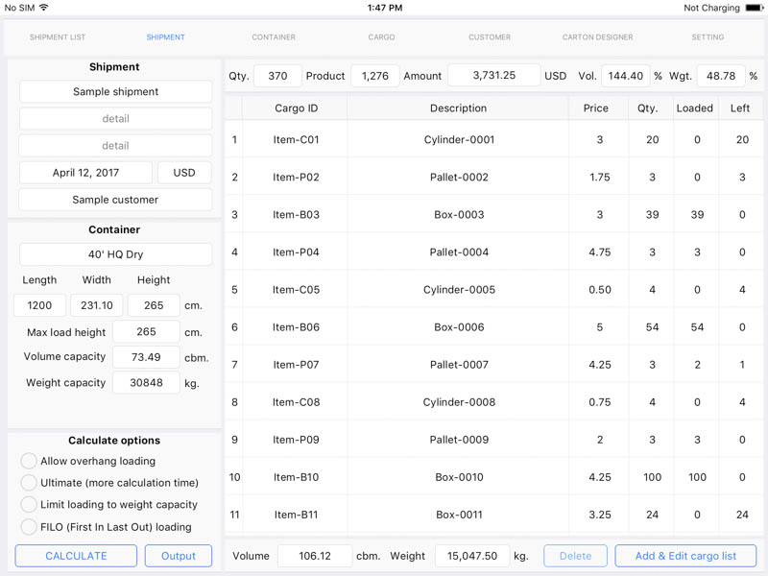This screenshot has width=768, height=576.
Task: Toggle Ultimate calculation option
Action: (29, 483)
